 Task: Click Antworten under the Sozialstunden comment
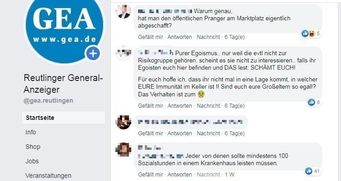(x=180, y=175)
